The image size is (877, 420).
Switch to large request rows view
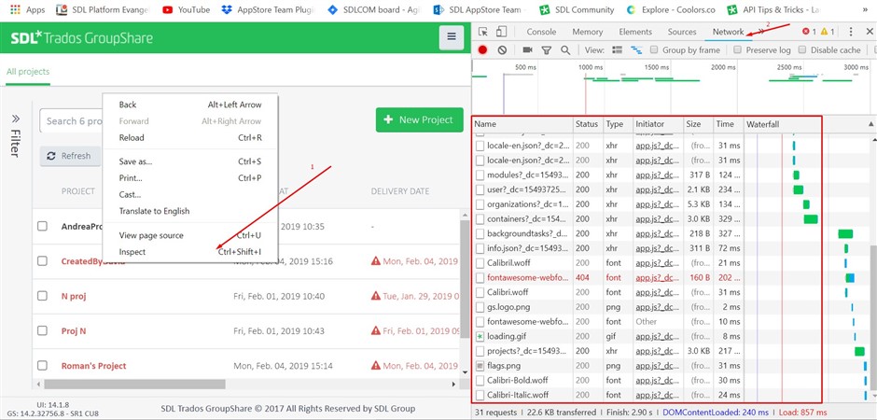click(x=618, y=49)
